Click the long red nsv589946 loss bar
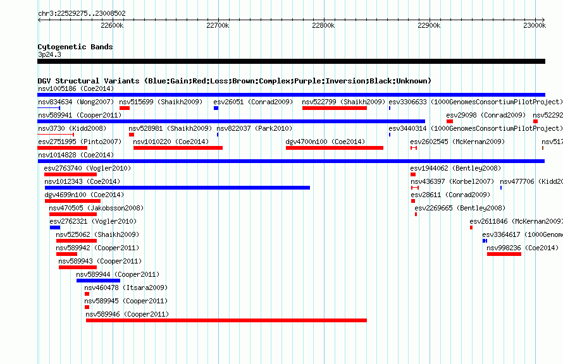This screenshot has width=563, height=364. (226, 320)
